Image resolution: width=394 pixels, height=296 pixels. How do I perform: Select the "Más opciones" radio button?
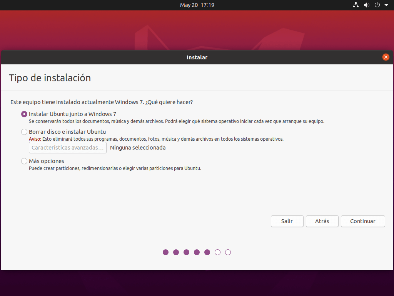(x=25, y=161)
